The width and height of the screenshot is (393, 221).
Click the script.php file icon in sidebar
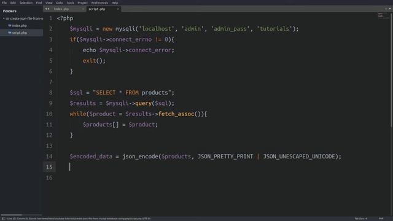(x=10, y=33)
